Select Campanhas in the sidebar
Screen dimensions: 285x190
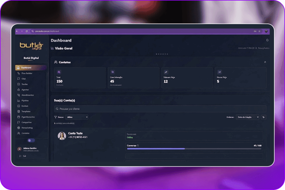[x=26, y=122]
